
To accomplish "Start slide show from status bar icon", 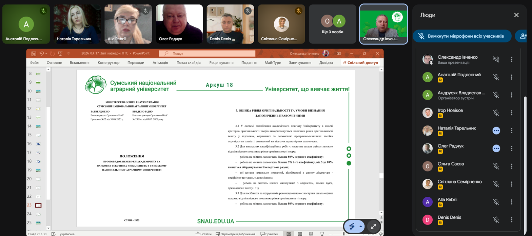I will click(322, 234).
